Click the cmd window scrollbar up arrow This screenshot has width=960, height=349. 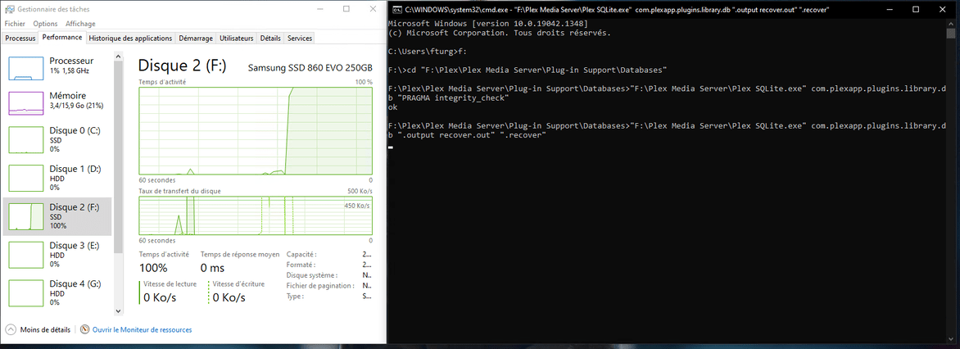point(951,22)
